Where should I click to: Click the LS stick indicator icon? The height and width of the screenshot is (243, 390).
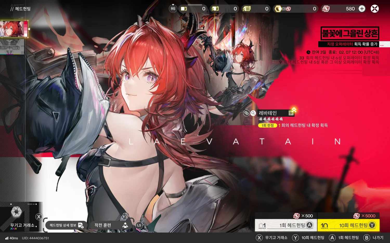[139, 225]
